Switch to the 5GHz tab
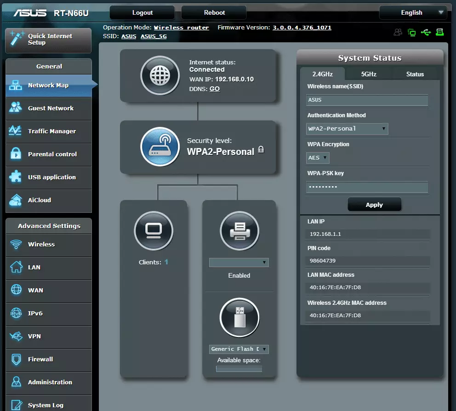The image size is (456, 411). [x=368, y=74]
